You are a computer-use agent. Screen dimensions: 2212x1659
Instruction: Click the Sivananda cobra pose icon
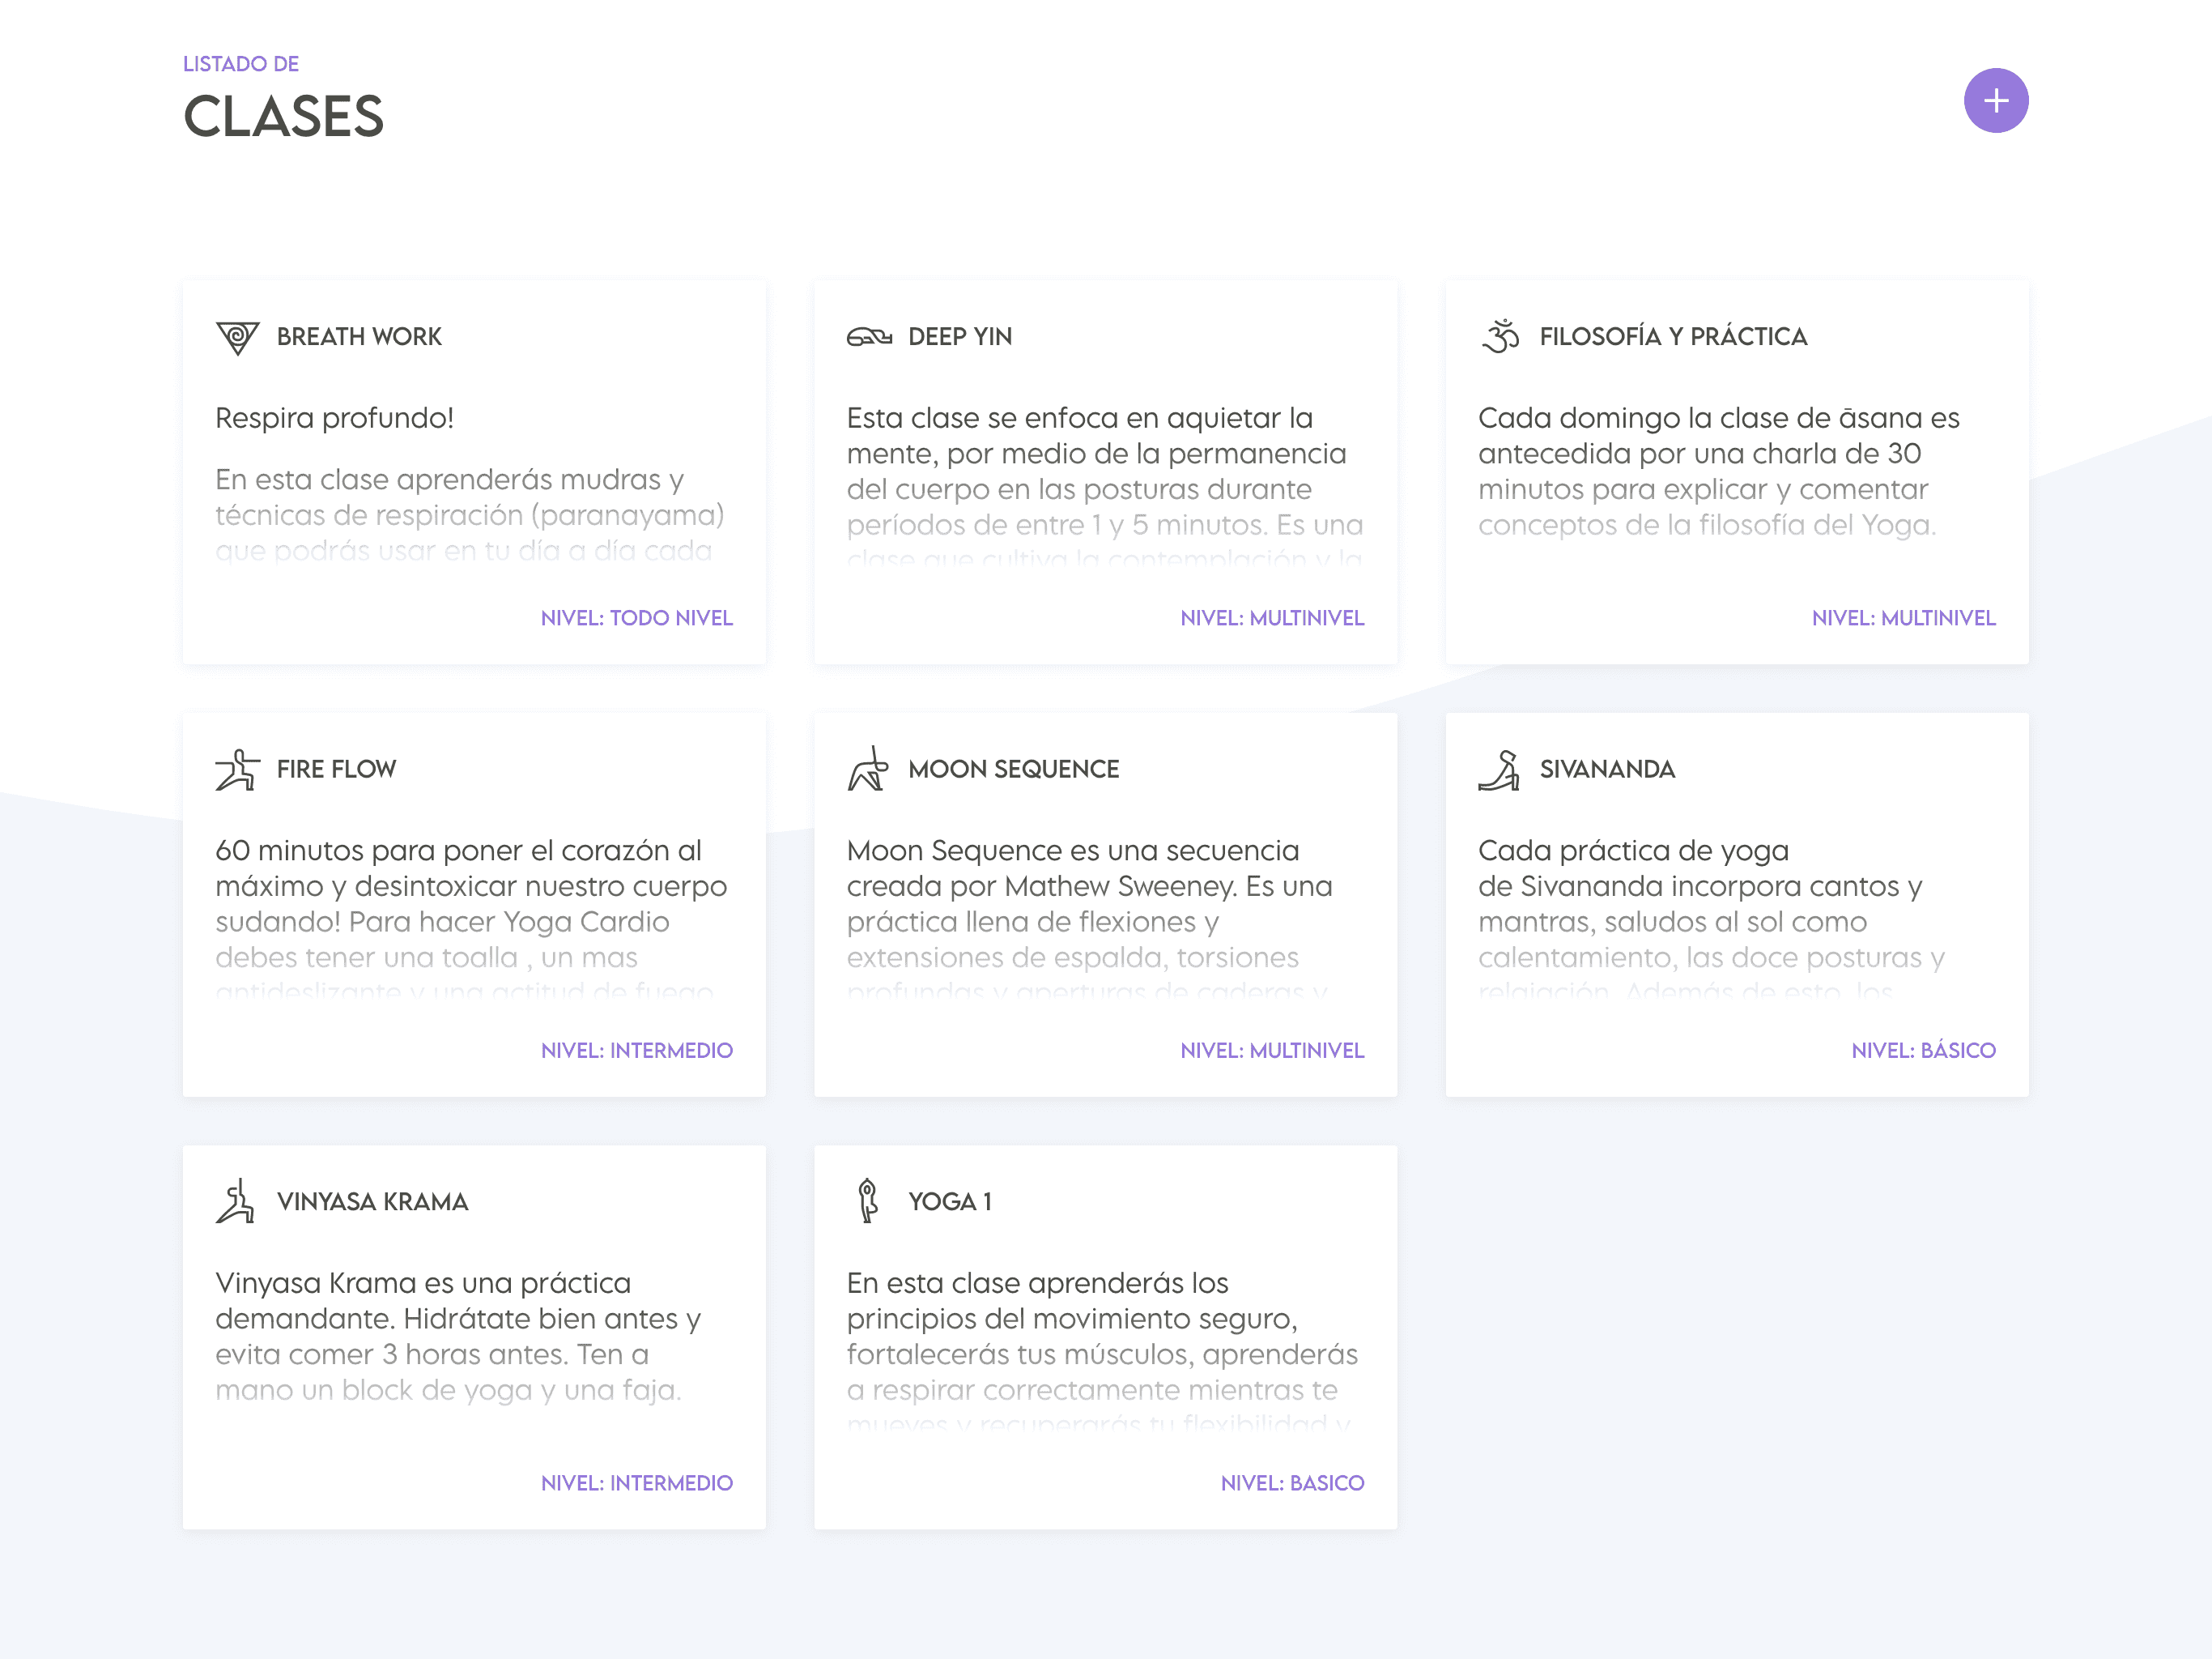[x=1499, y=770]
